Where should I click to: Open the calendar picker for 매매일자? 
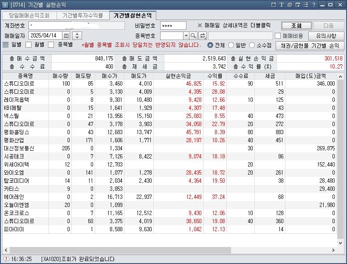pos(67,36)
